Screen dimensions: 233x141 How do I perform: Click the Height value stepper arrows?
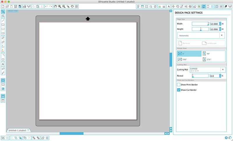point(220,29)
